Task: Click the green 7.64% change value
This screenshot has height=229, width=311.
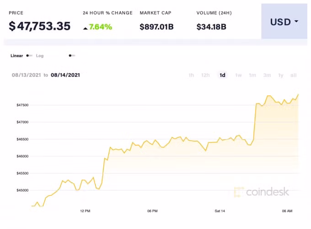Action: [x=101, y=27]
